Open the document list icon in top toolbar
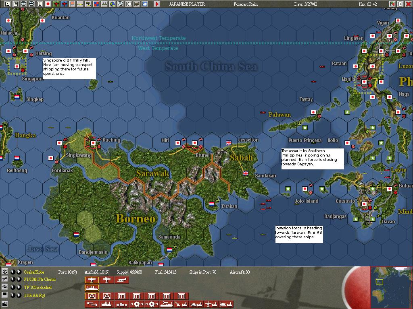Viewport: 413px width, 309px height. (16, 4)
